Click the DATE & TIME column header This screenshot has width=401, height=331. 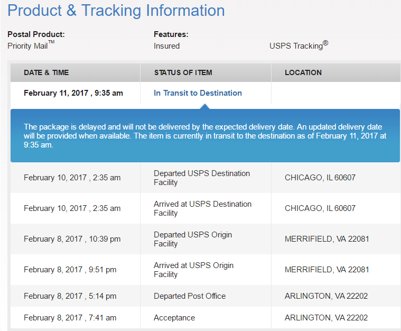(46, 72)
